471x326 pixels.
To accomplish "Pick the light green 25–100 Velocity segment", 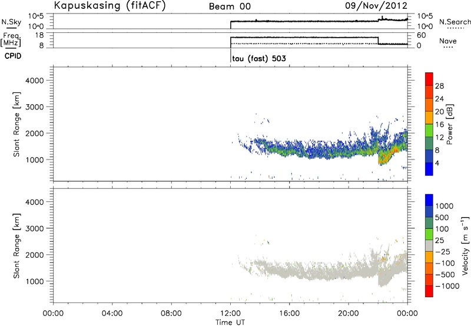I will (429, 234).
